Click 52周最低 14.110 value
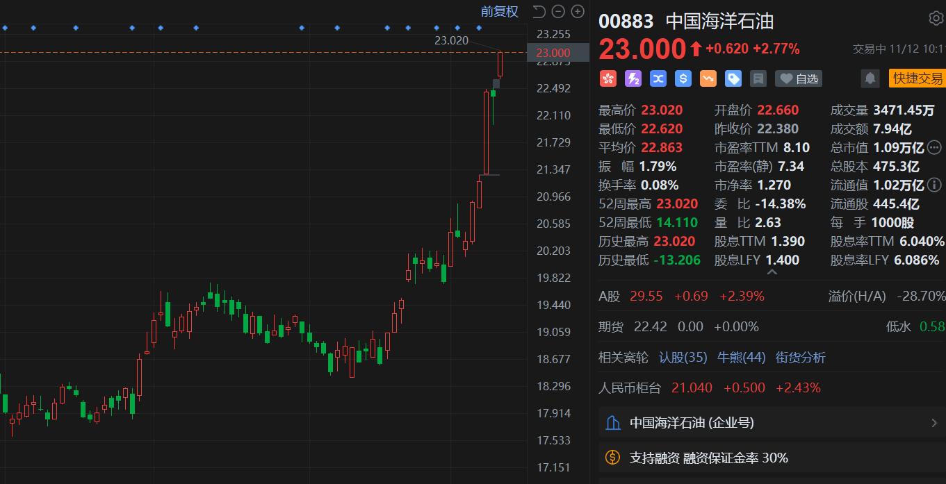The width and height of the screenshot is (946, 484). point(677,222)
